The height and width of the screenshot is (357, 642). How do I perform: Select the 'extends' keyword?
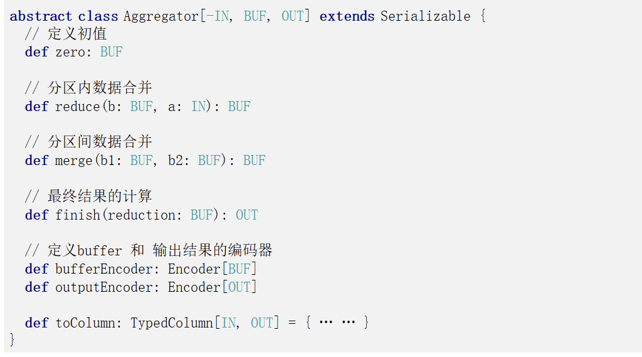(347, 16)
